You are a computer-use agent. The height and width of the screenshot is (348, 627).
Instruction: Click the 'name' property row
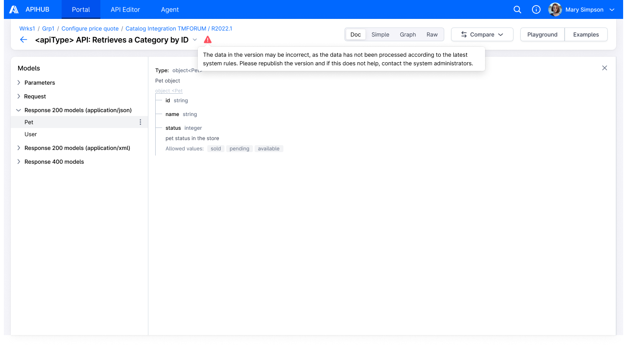181,114
